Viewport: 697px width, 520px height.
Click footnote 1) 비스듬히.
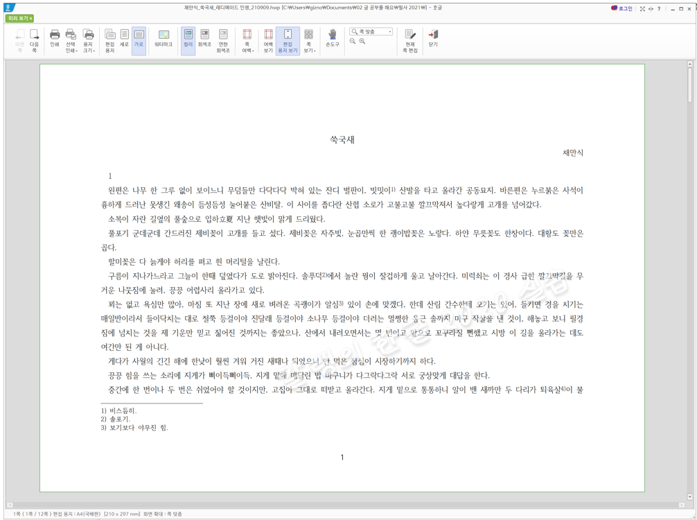(x=118, y=410)
